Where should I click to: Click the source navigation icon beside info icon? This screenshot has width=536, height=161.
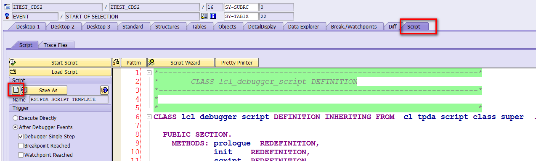204,16
